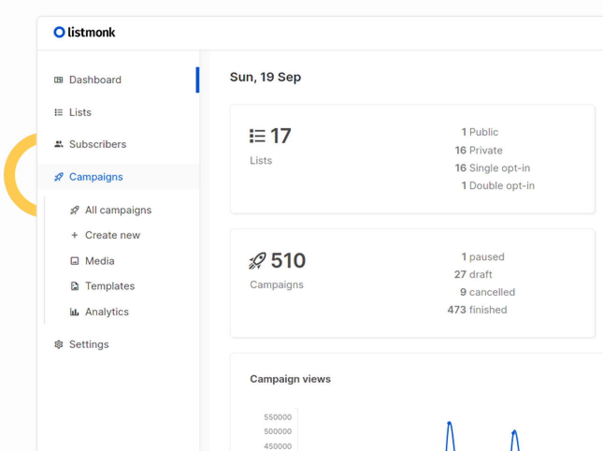Click the 450000 axis label

pyautogui.click(x=278, y=446)
